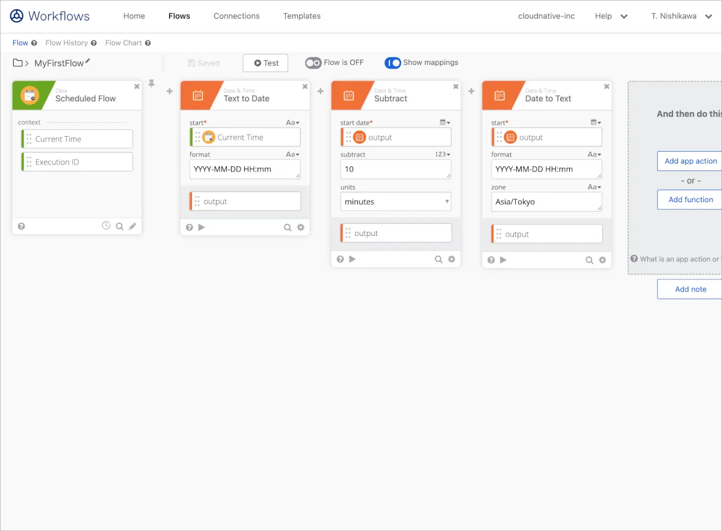This screenshot has height=531, width=722.
Task: Click Add note button
Action: pyautogui.click(x=690, y=289)
